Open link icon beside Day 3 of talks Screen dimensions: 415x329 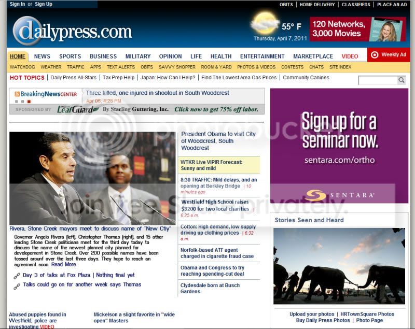click(17, 276)
